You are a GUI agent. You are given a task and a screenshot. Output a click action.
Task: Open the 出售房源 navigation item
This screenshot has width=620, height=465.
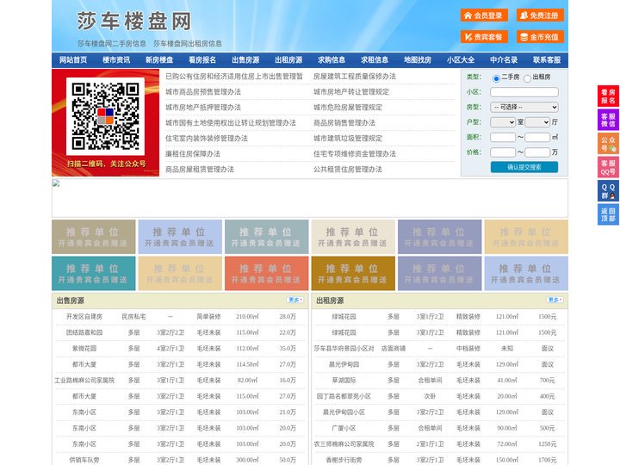point(245,60)
